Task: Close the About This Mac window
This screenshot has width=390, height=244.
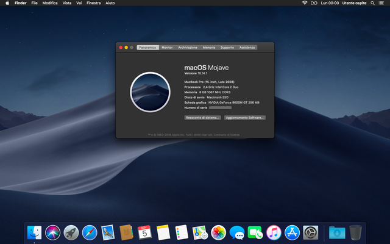Action: pyautogui.click(x=121, y=48)
